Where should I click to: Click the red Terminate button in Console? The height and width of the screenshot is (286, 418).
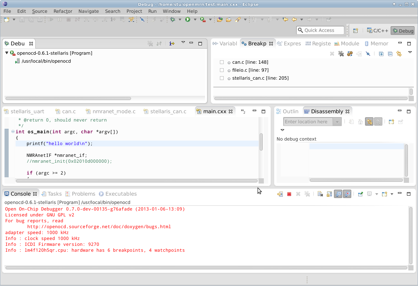[x=289, y=194]
